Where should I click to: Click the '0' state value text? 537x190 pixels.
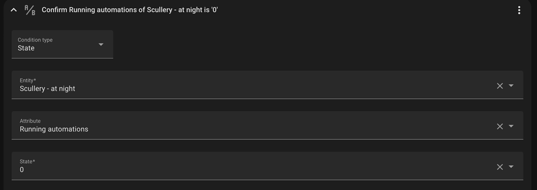pos(22,170)
